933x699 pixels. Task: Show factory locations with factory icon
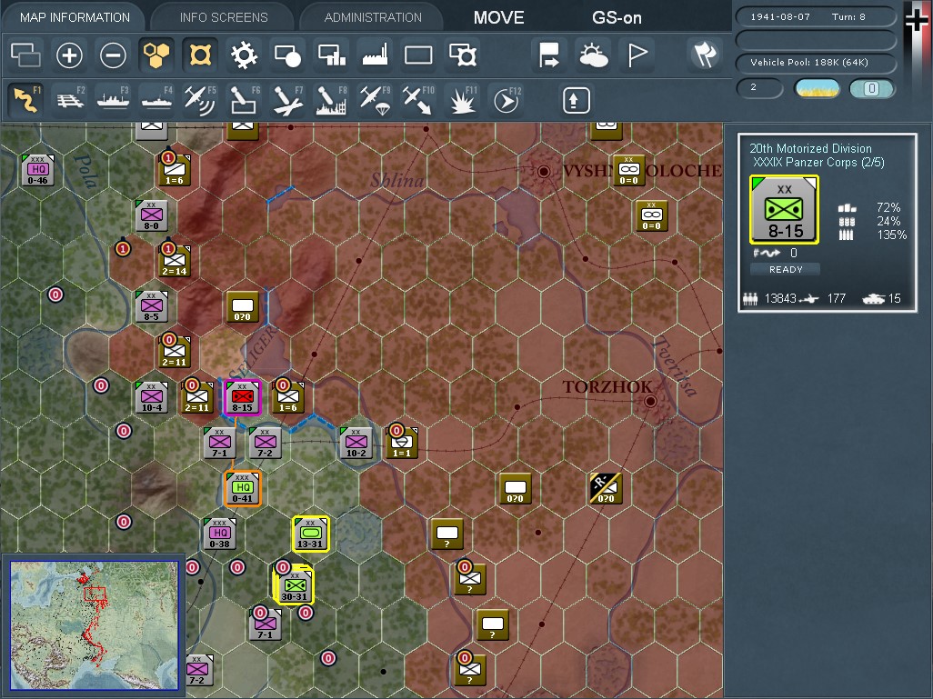[x=376, y=55]
